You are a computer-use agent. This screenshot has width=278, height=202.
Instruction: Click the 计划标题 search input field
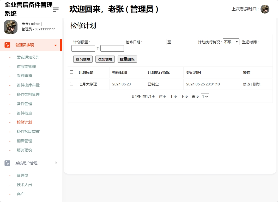pos(107,42)
